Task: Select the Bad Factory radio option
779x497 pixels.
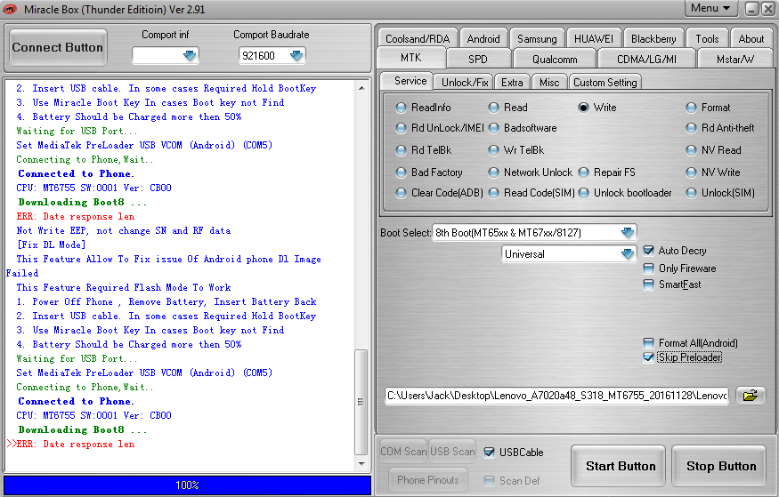Action: pyautogui.click(x=401, y=172)
